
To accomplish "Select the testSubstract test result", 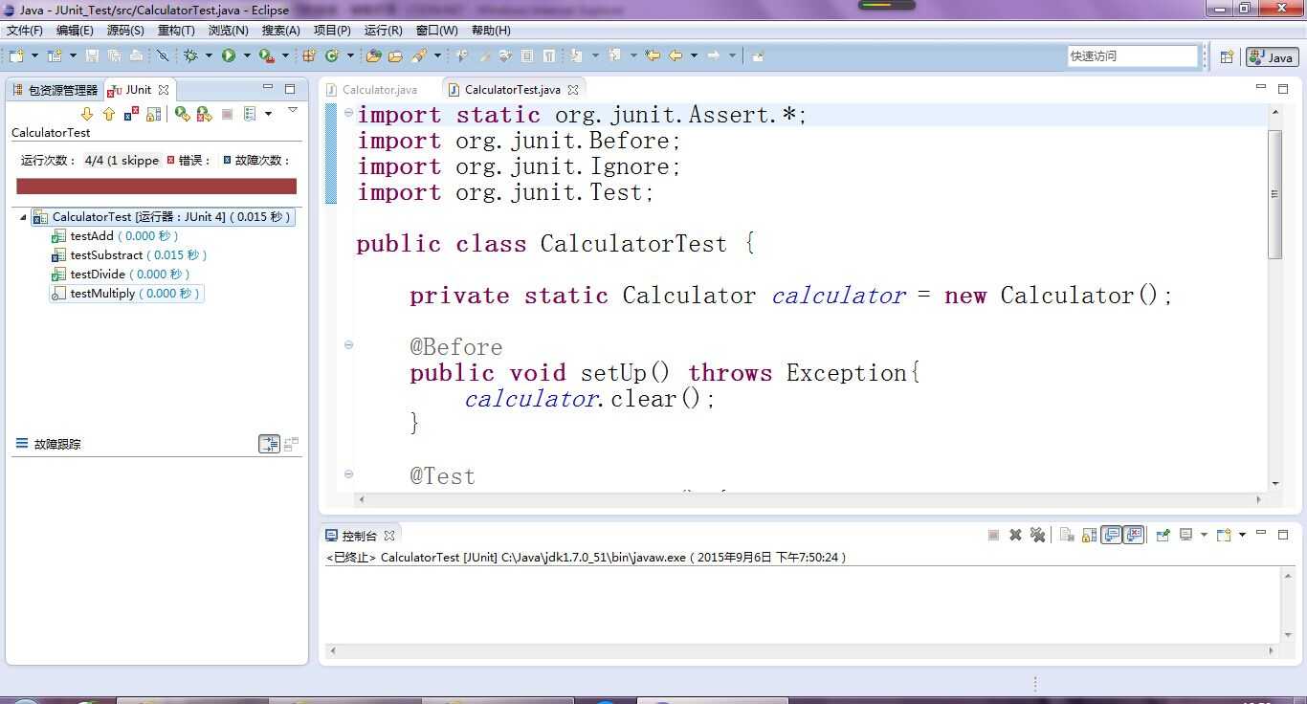I will click(129, 255).
